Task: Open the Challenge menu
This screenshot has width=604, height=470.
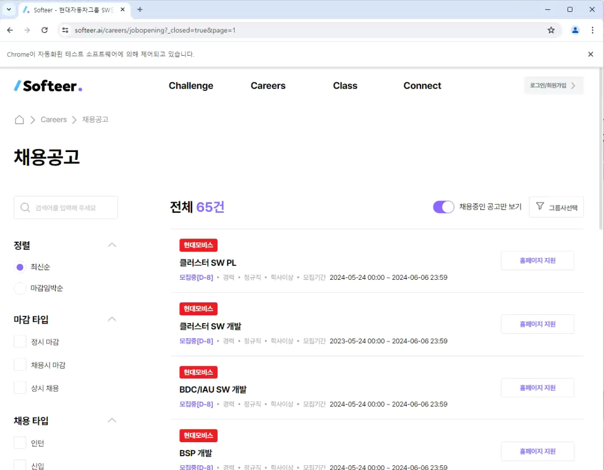Action: 191,86
